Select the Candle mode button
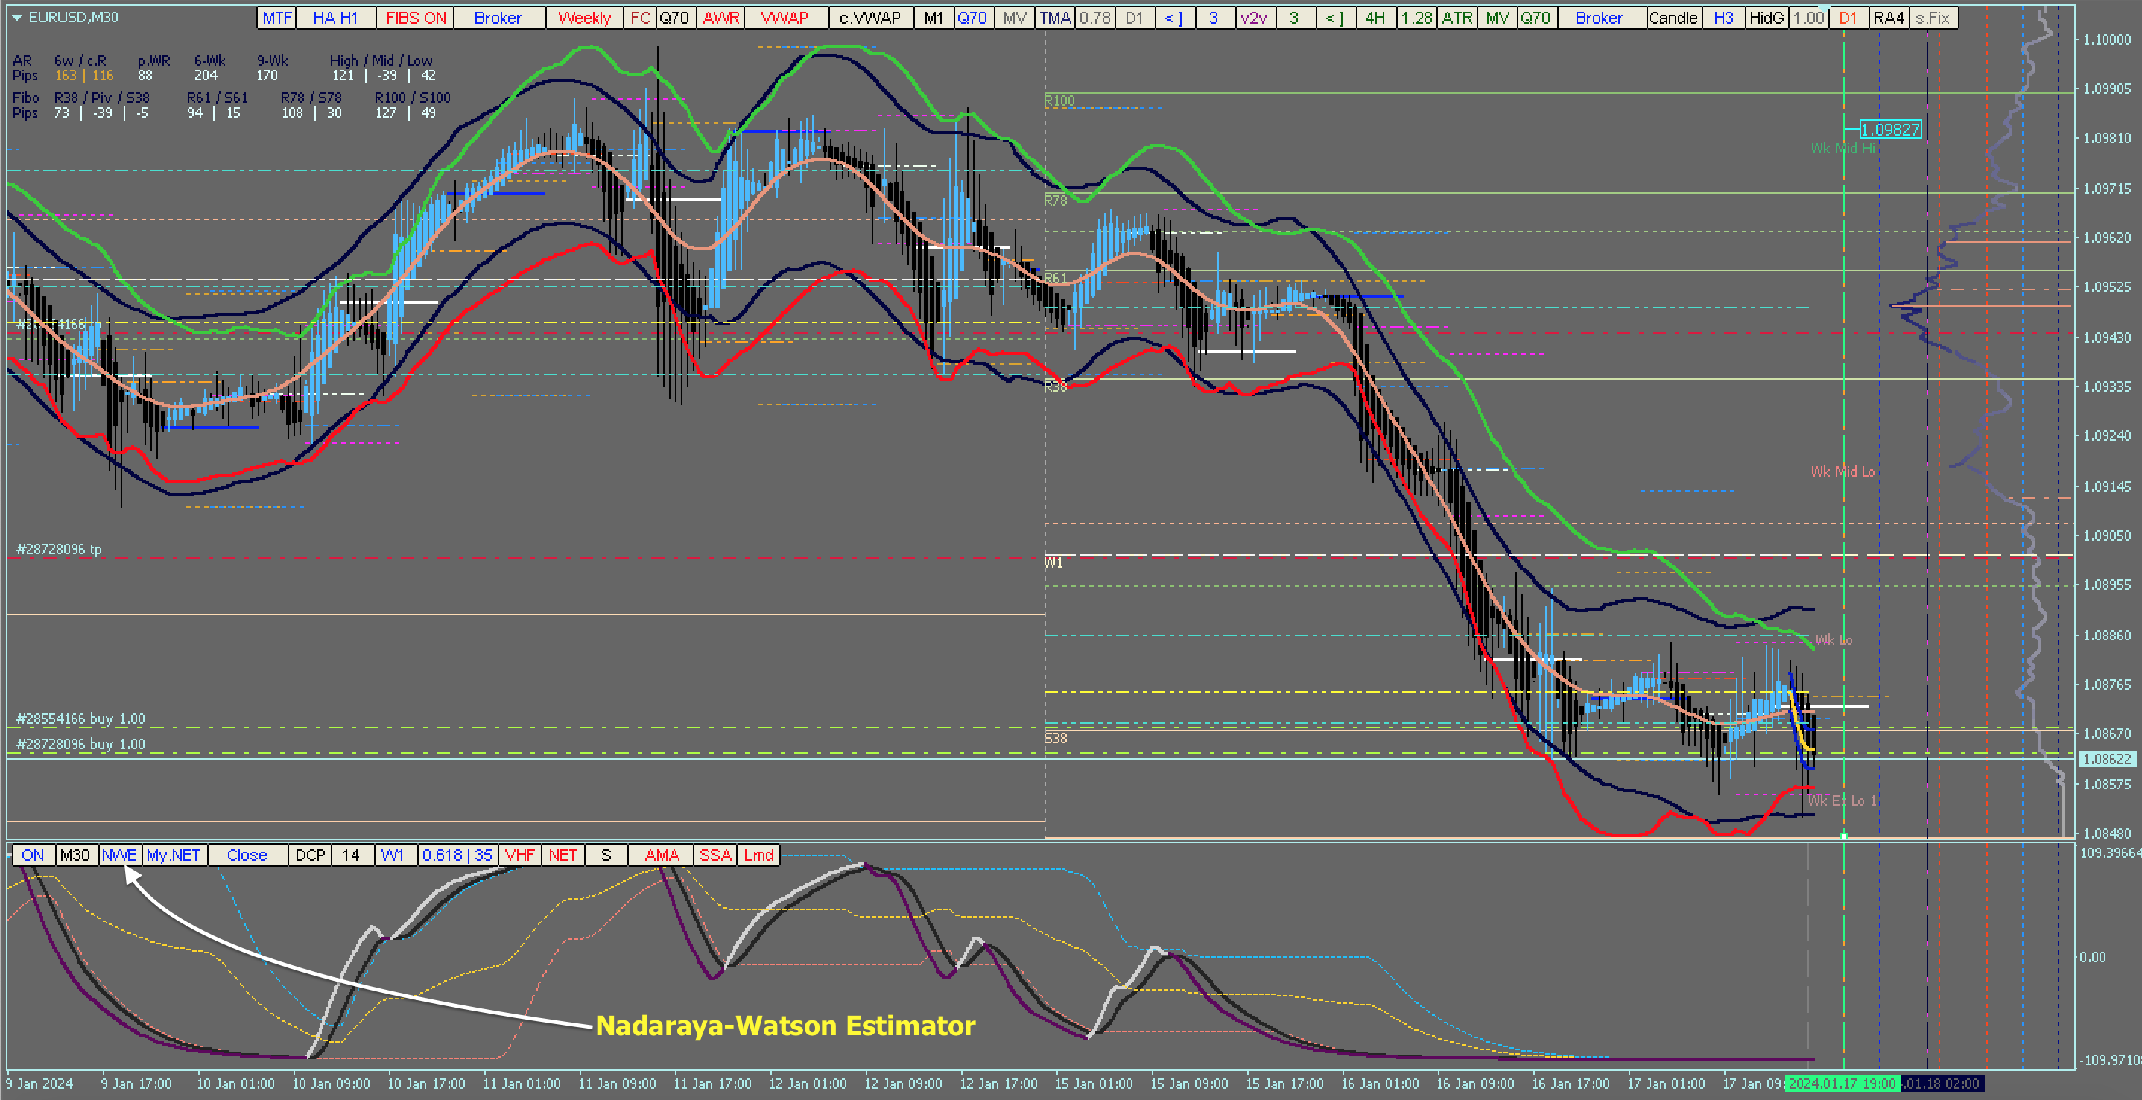The width and height of the screenshot is (2142, 1100). [1673, 19]
